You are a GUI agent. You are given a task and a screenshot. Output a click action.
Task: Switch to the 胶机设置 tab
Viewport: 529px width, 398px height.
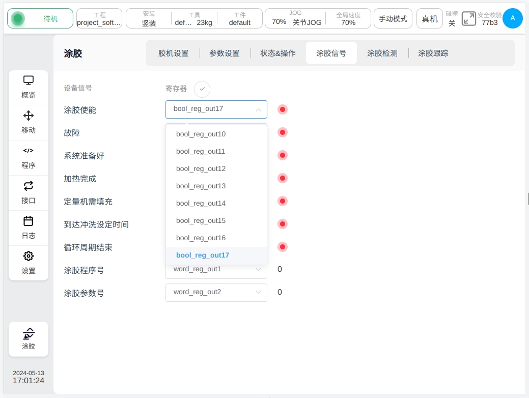pos(173,53)
